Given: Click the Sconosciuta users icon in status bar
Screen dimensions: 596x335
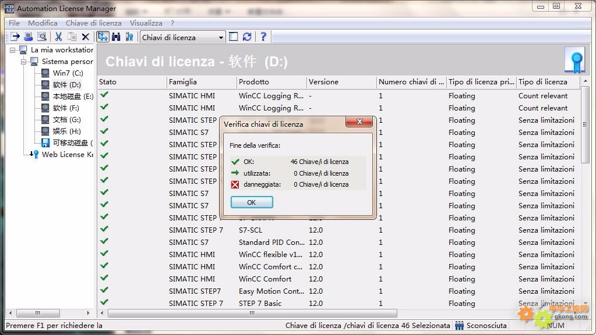Looking at the screenshot, I should (x=459, y=326).
